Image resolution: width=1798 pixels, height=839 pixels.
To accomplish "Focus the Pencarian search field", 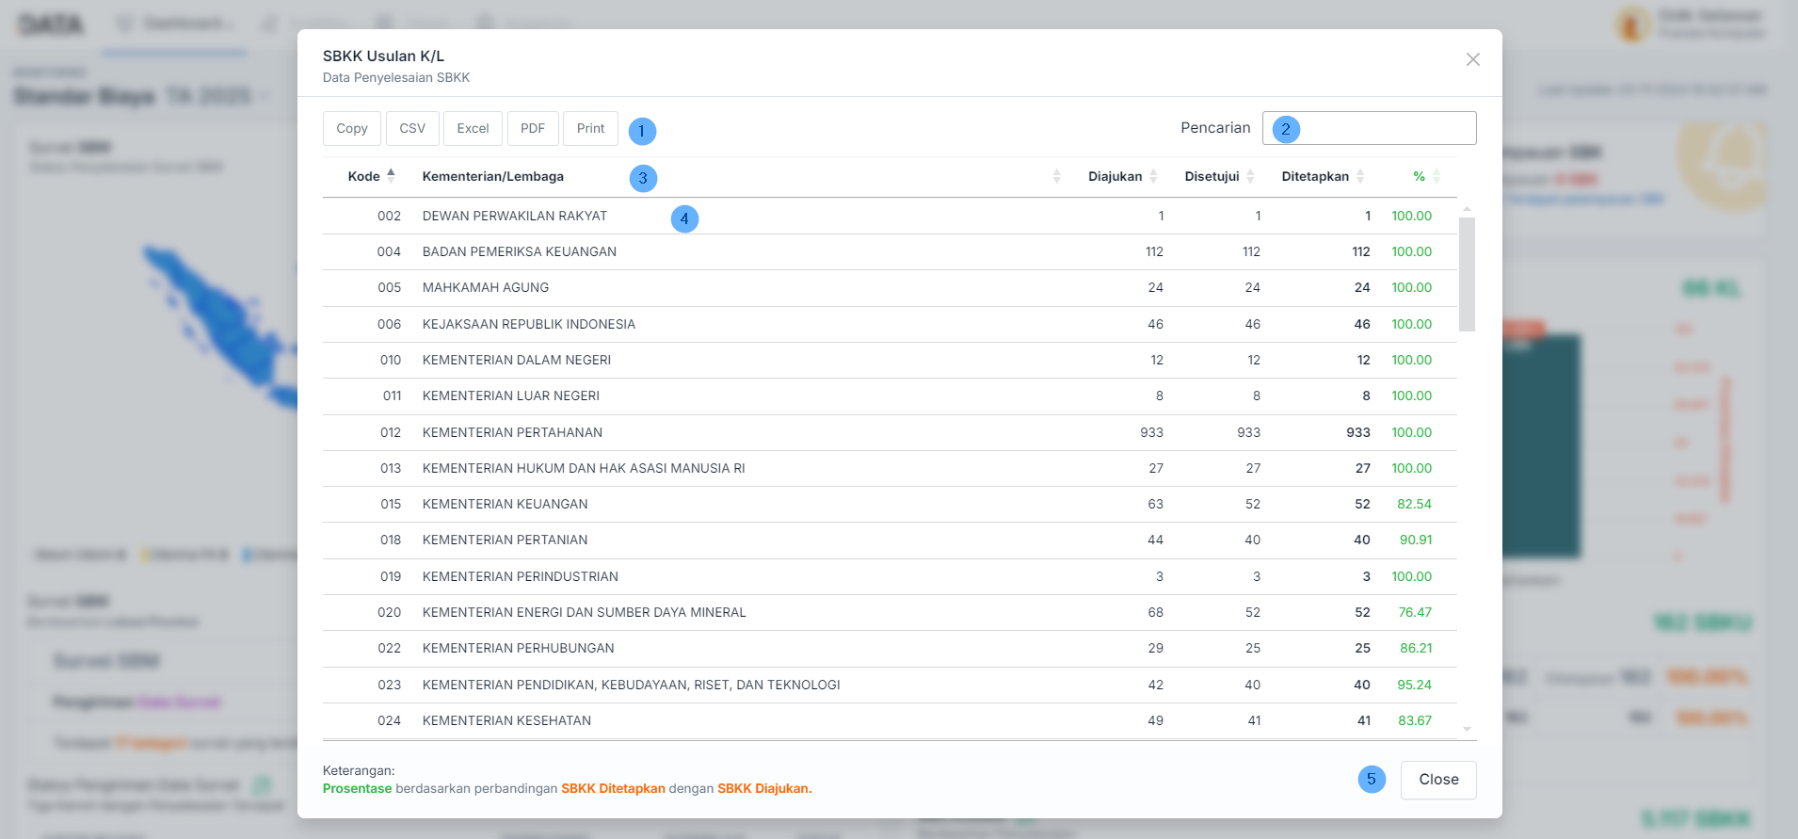I will coord(1384,128).
